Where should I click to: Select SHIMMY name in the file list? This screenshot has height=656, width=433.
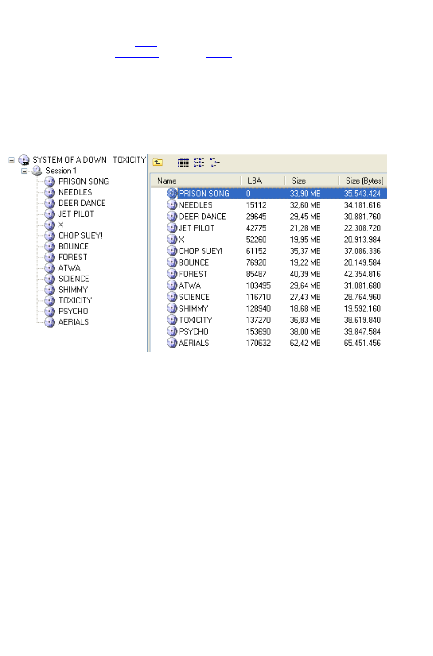[194, 308]
